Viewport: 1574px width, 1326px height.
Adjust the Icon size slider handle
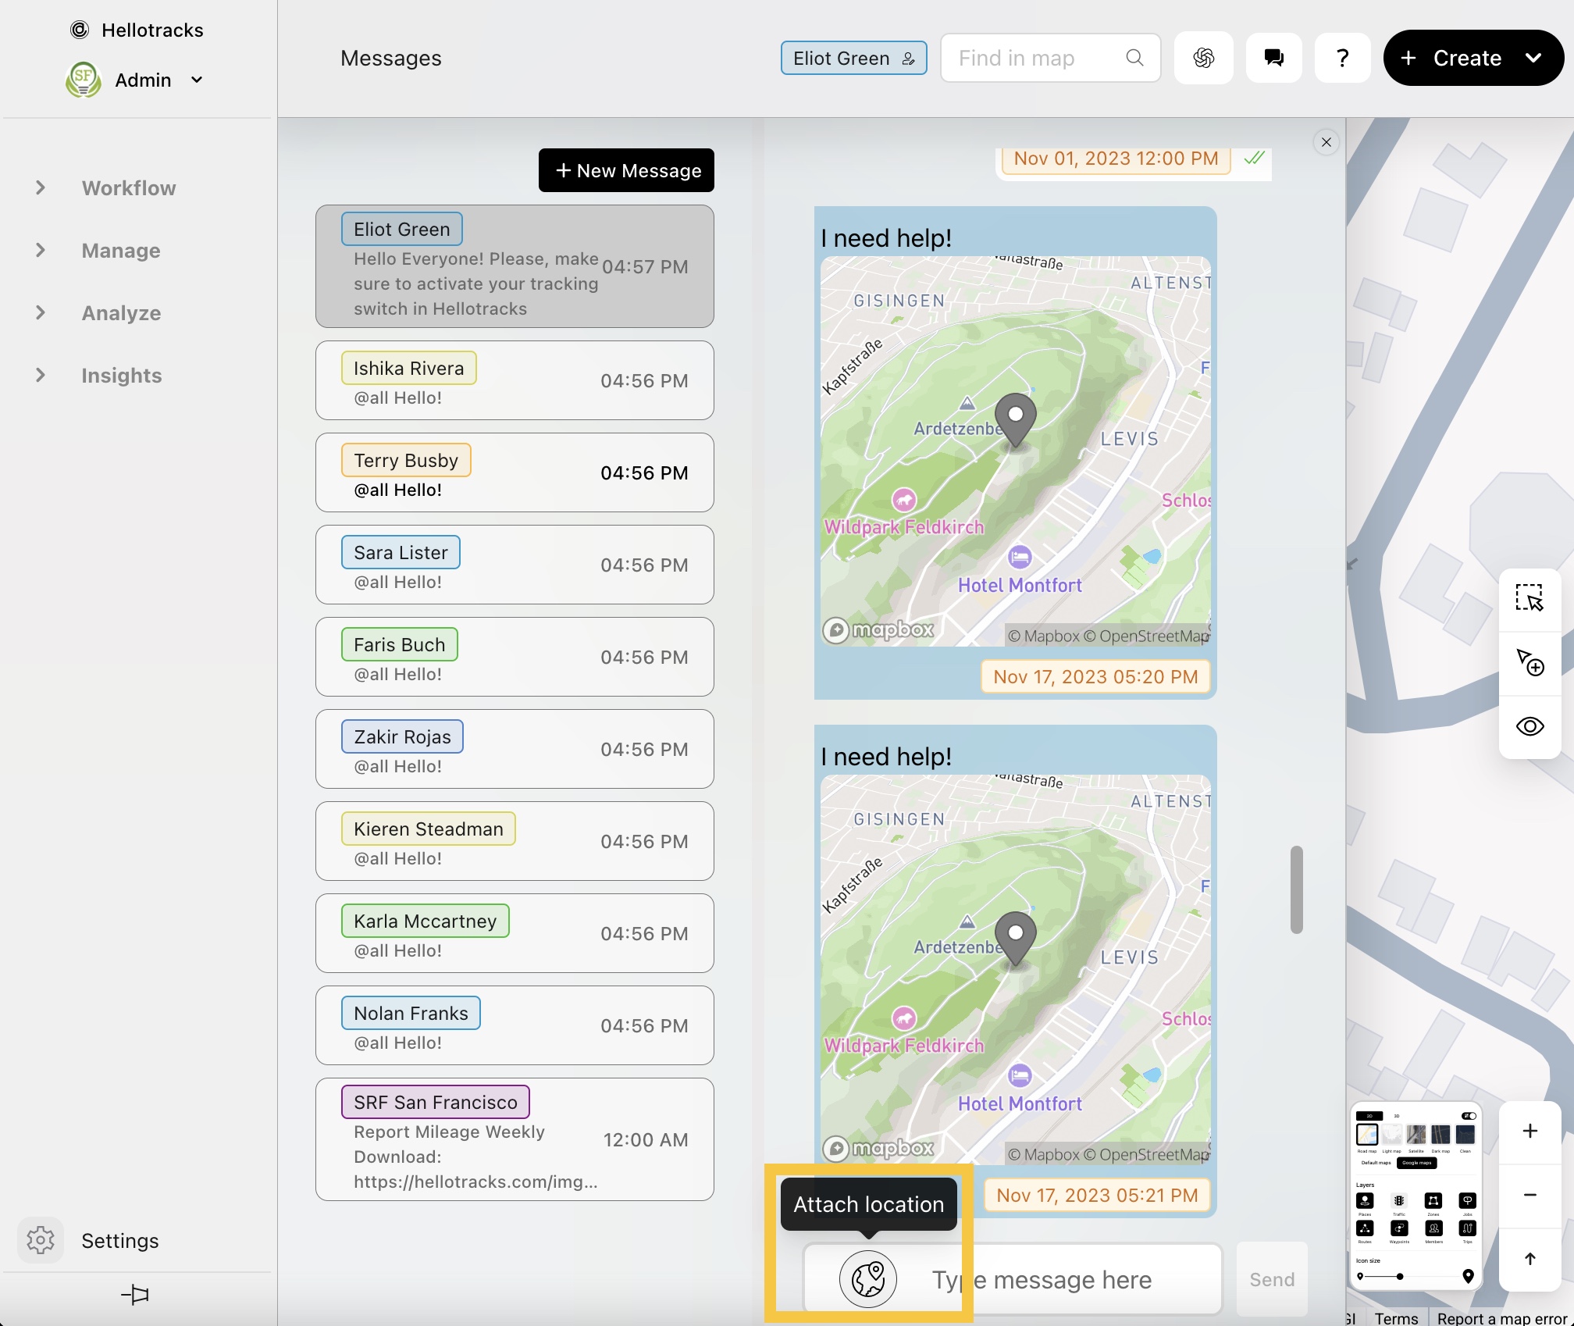tap(1400, 1277)
